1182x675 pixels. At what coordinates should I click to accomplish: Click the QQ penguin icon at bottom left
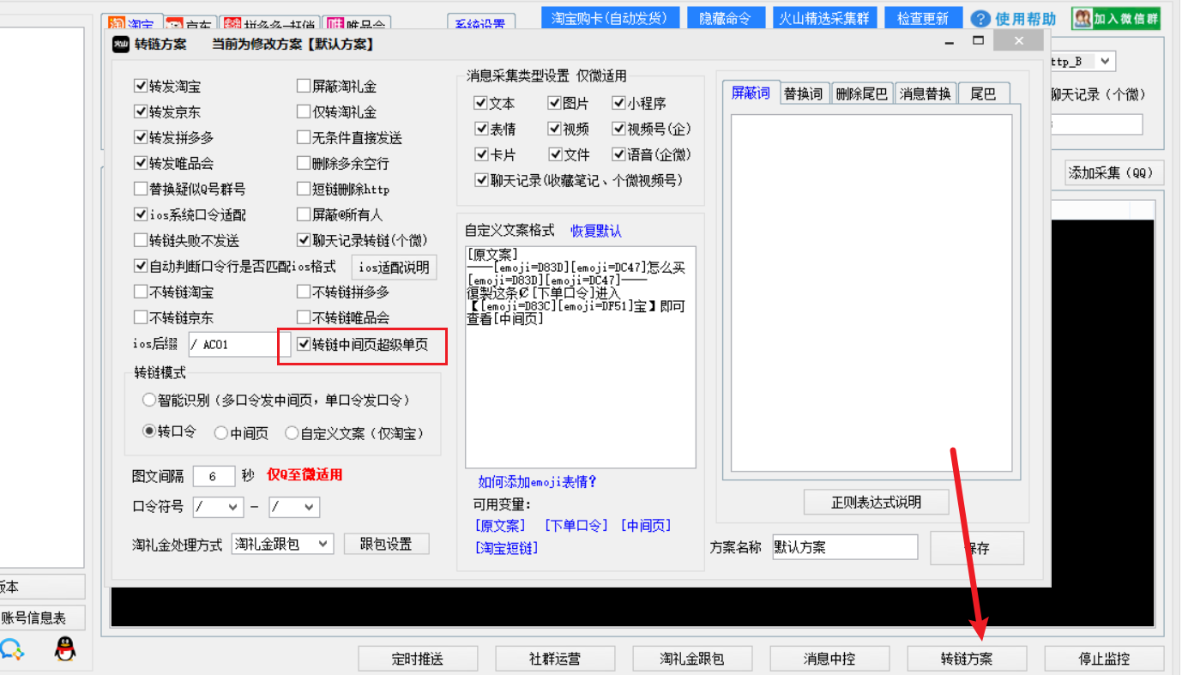click(65, 648)
